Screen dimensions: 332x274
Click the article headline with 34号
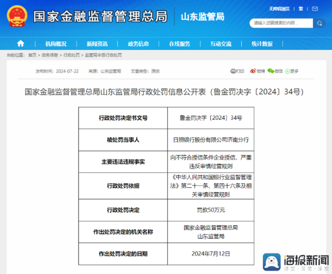164,92
